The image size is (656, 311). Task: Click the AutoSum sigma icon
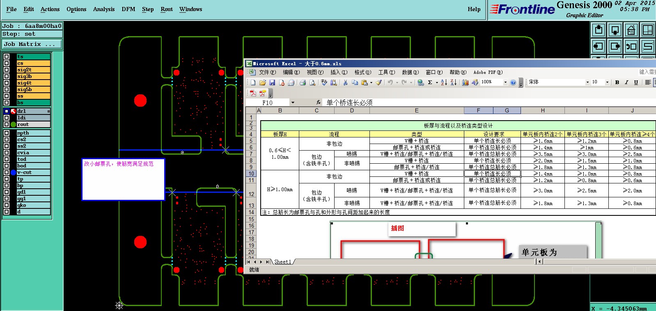pyautogui.click(x=430, y=82)
